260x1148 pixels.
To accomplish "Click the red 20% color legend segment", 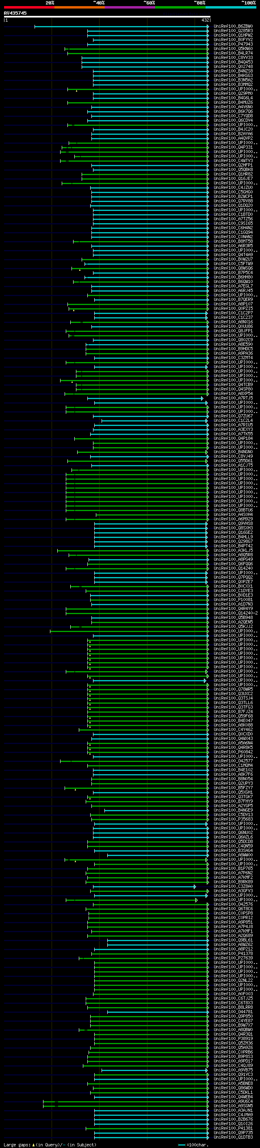I will point(29,7).
